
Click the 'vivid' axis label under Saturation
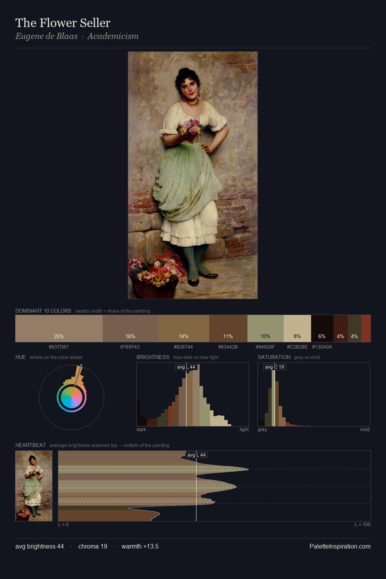click(x=365, y=430)
